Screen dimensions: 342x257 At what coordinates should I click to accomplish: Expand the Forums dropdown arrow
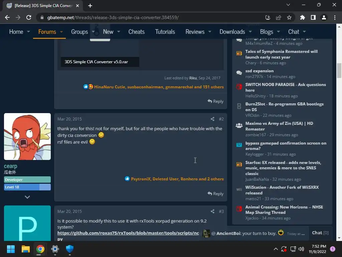click(61, 32)
